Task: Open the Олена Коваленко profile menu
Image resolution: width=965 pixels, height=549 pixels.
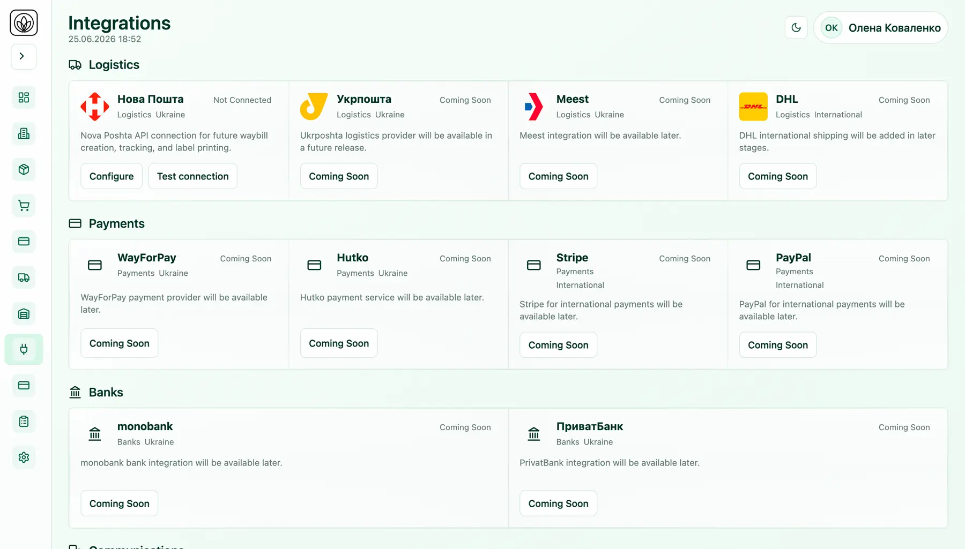Action: [881, 28]
